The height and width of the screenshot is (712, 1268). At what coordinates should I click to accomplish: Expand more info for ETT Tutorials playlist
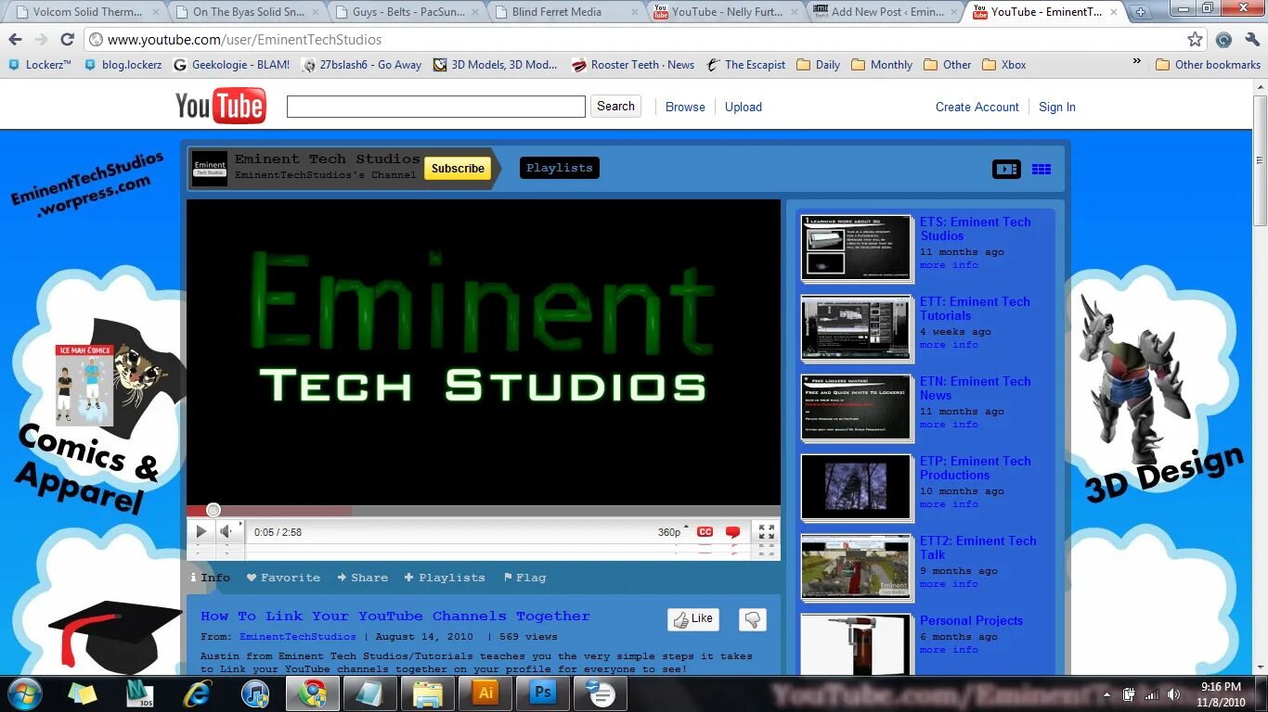click(949, 345)
